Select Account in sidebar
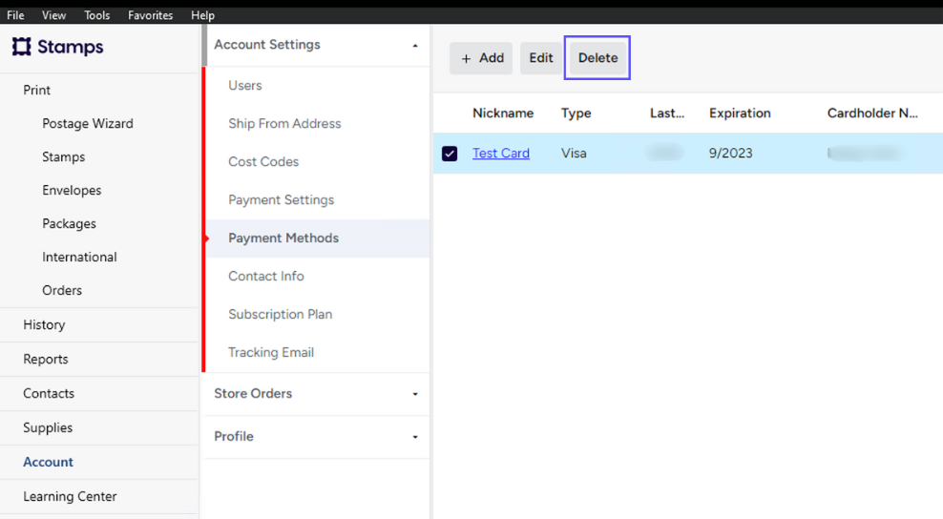This screenshot has height=519, width=943. (48, 462)
